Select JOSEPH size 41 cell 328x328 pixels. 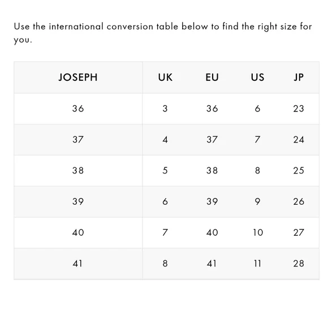[x=77, y=264]
